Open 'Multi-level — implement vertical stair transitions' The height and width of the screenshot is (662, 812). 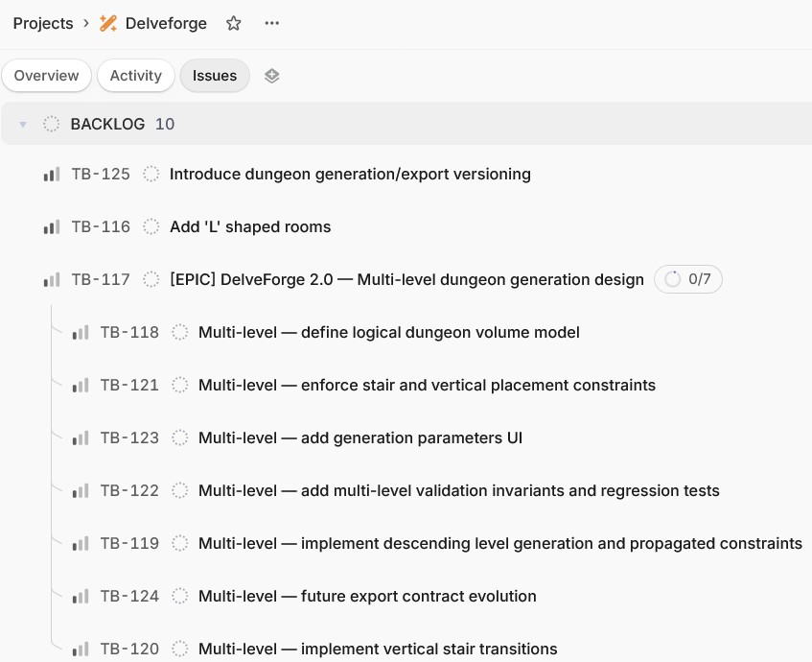pyautogui.click(x=378, y=649)
